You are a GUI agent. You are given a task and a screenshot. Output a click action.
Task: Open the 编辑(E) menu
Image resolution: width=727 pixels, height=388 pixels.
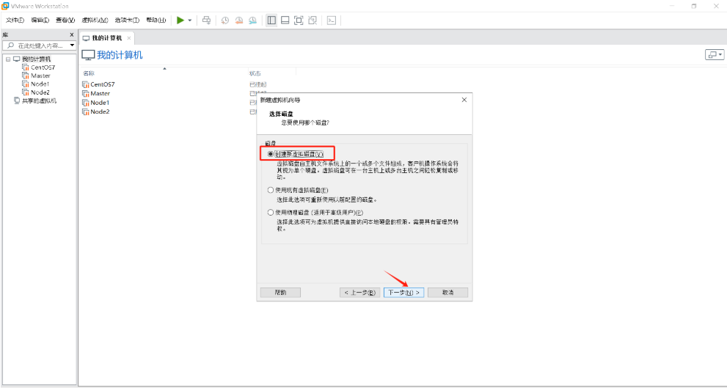click(x=40, y=21)
